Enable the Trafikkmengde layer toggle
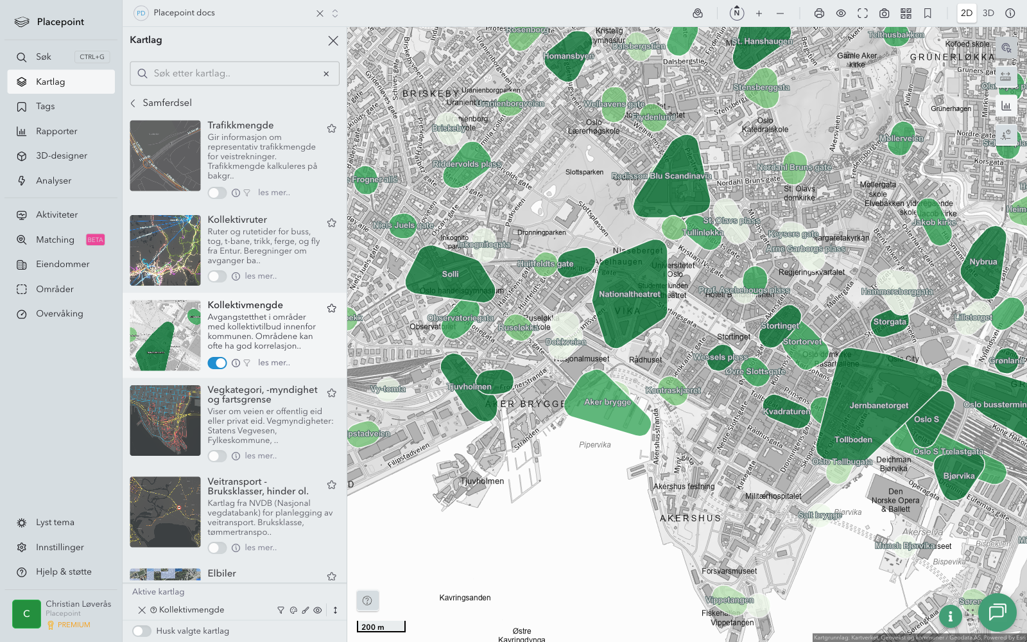The image size is (1027, 642). [x=217, y=193]
